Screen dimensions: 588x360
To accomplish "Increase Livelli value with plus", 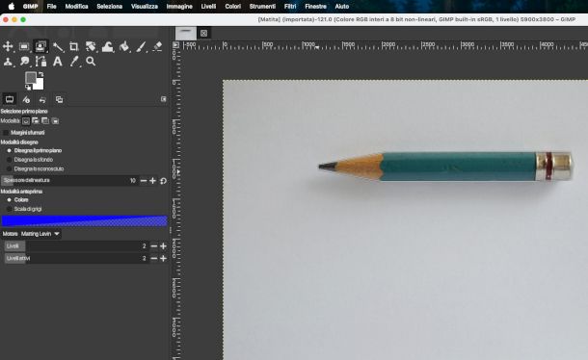I will (163, 246).
